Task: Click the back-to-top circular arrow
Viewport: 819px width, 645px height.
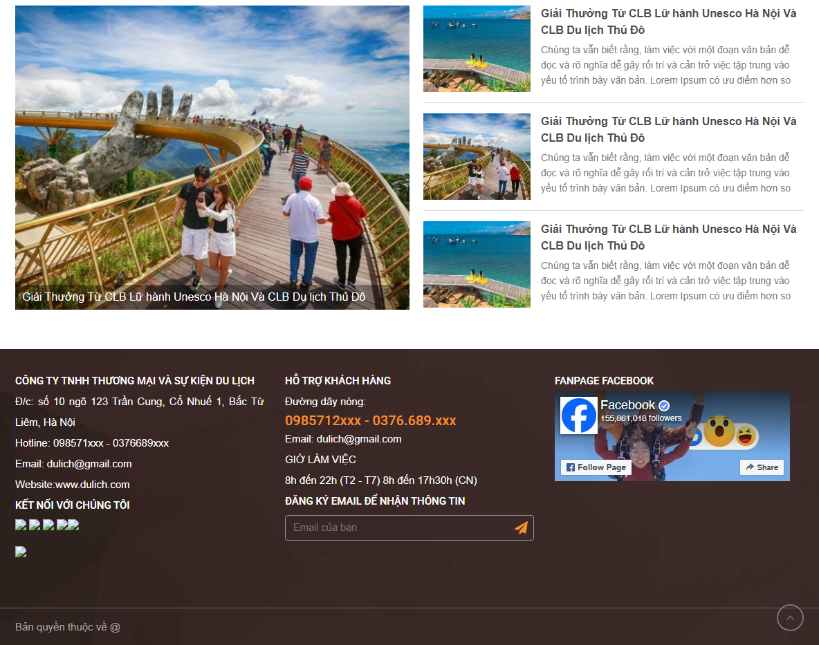Action: click(789, 617)
